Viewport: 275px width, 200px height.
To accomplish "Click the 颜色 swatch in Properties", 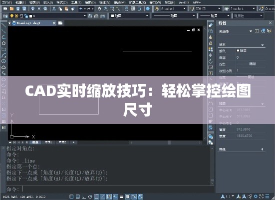I will pyautogui.click(x=238, y=50).
